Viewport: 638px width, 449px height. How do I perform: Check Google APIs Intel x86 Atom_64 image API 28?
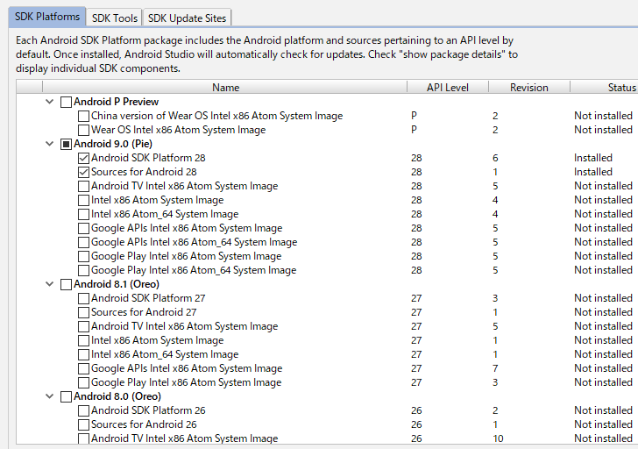click(x=83, y=242)
